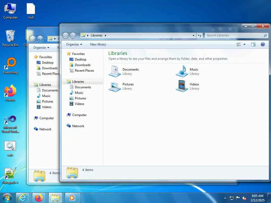The width and height of the screenshot is (271, 203).
Task: Select the Recycle Bin desktop icon
Action: (10, 38)
